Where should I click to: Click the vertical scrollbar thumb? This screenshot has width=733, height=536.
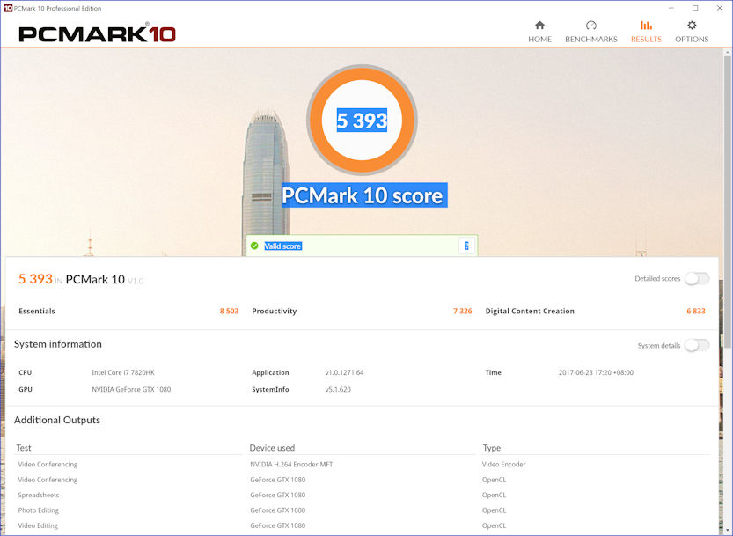(728, 202)
